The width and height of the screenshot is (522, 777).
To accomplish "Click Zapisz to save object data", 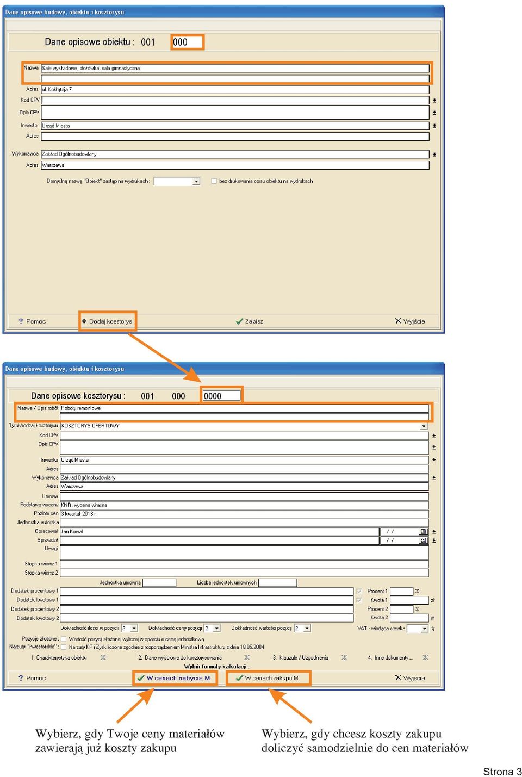I will click(250, 321).
